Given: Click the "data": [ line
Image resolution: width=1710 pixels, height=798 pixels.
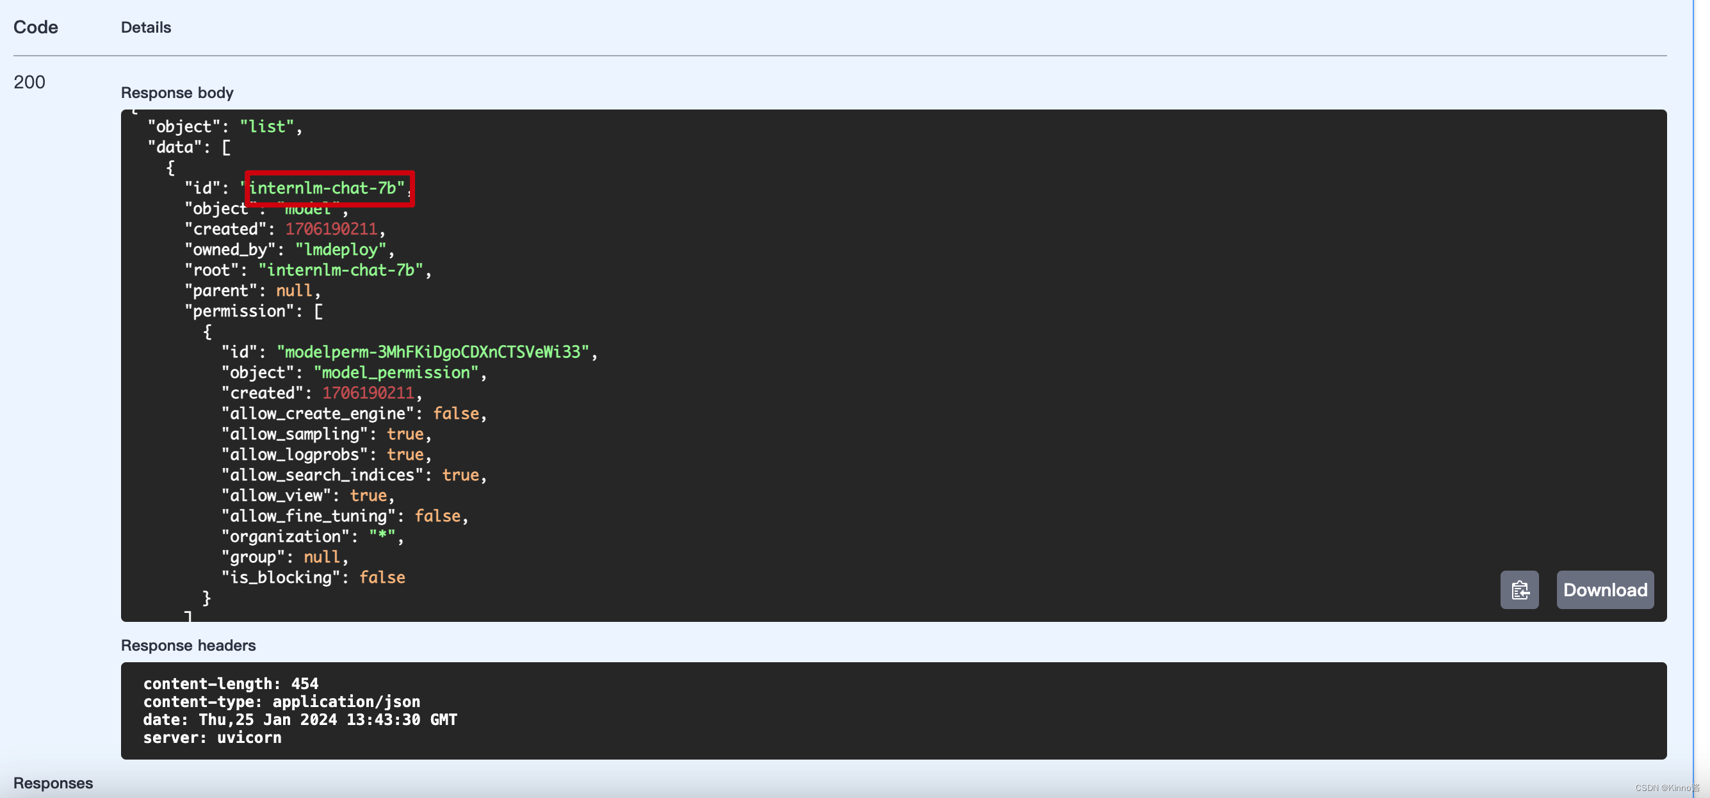Looking at the screenshot, I should [188, 147].
